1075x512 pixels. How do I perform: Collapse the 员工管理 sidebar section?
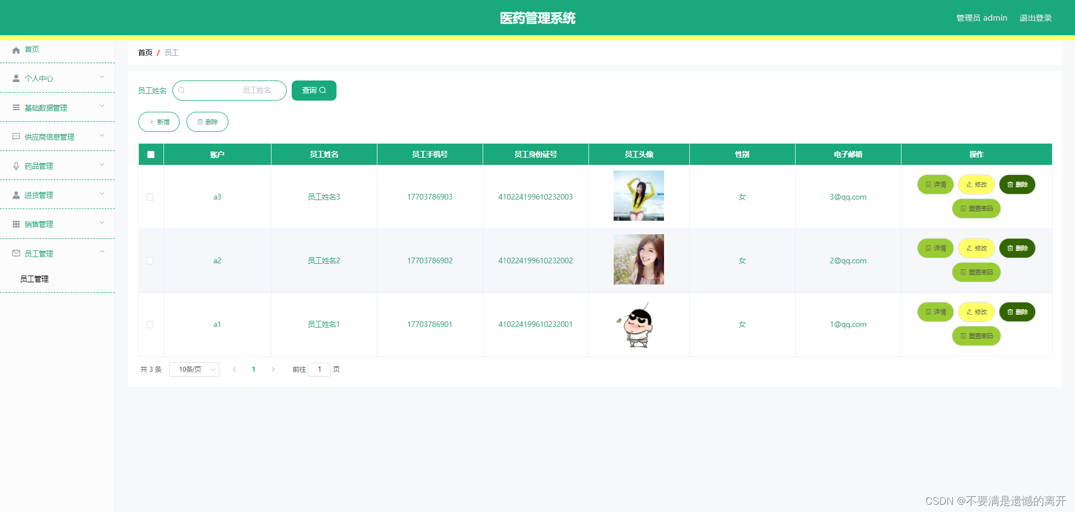[58, 253]
